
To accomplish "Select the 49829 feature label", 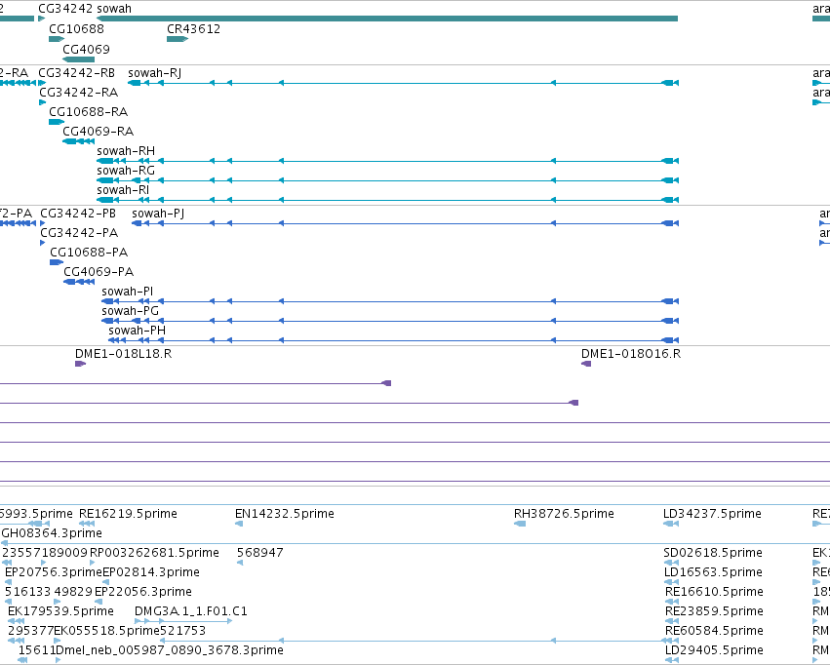I will pyautogui.click(x=73, y=592).
